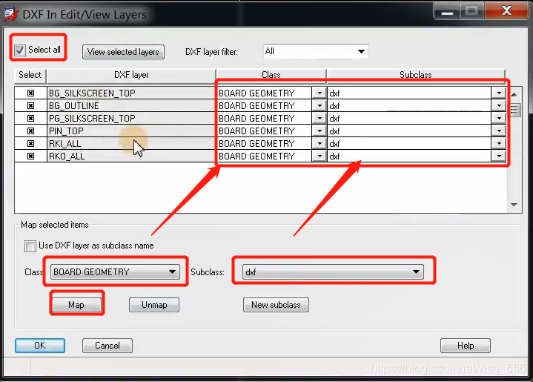Open Subclass dropdown for RKO_ALL row
Image resolution: width=533 pixels, height=382 pixels.
pos(499,156)
